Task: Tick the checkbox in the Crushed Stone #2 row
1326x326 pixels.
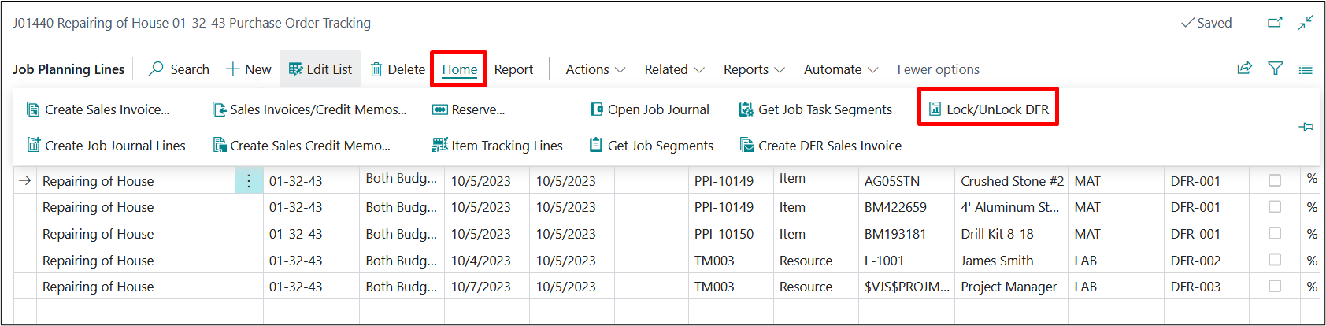Action: 1274,181
